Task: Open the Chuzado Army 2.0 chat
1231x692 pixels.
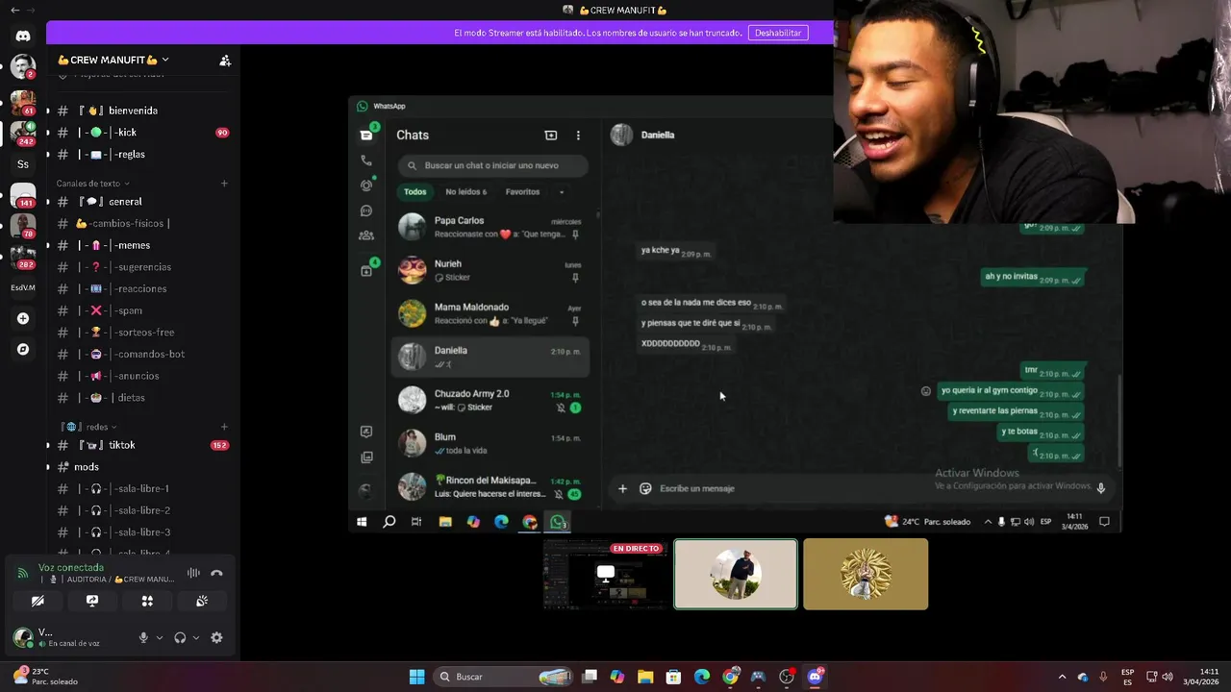Action: click(x=490, y=400)
